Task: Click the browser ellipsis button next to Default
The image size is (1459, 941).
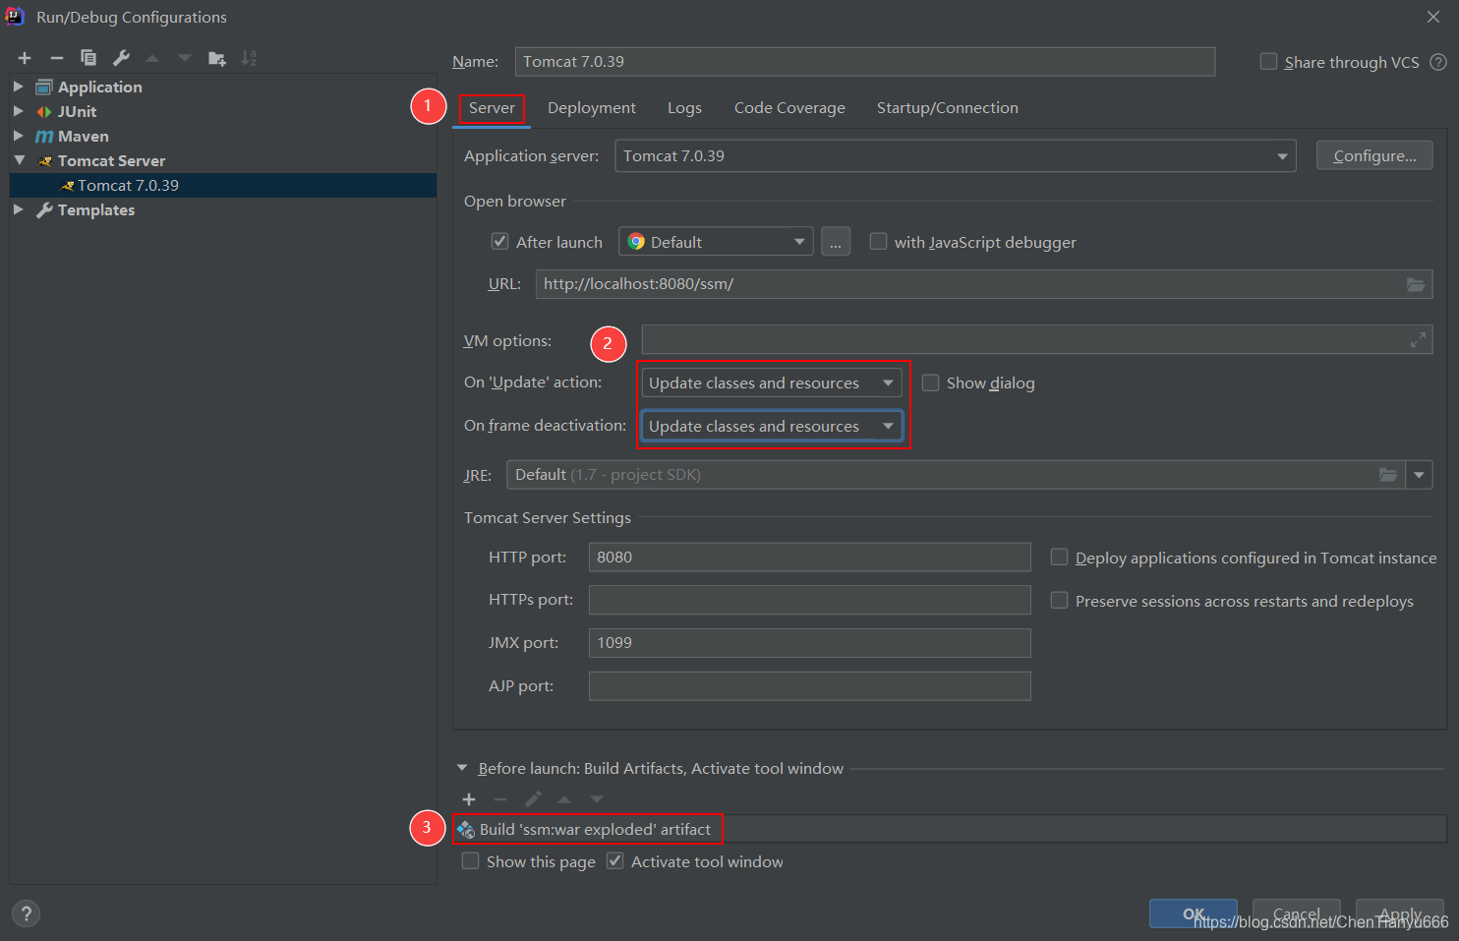Action: click(836, 242)
